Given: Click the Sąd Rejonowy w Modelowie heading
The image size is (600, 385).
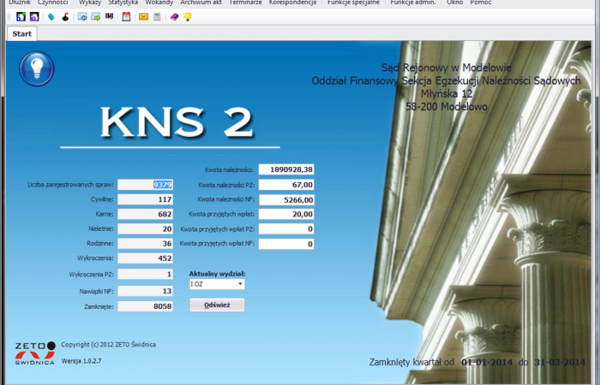Looking at the screenshot, I should [447, 68].
